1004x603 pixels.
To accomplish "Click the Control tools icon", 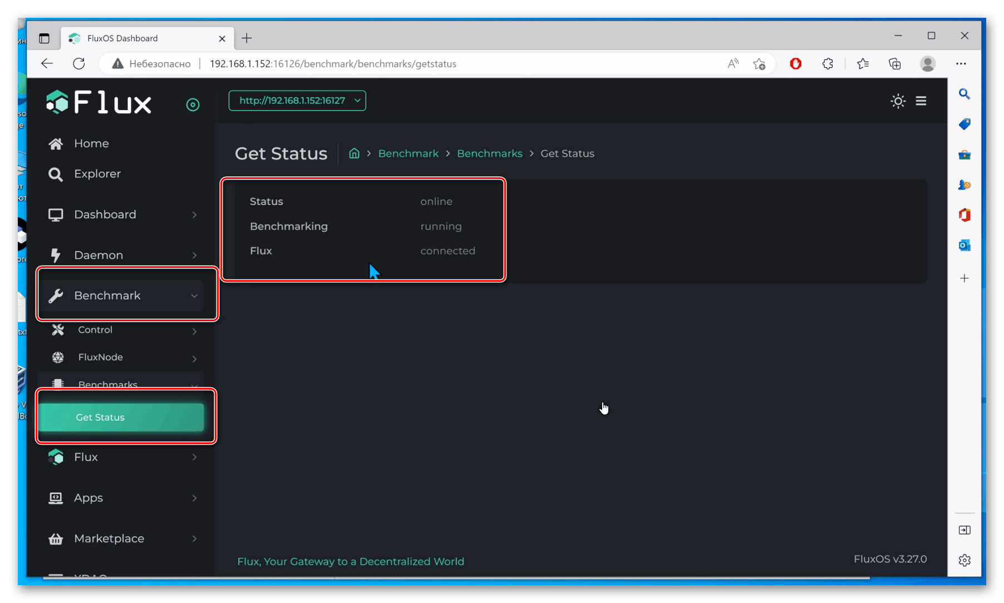I will pyautogui.click(x=58, y=330).
